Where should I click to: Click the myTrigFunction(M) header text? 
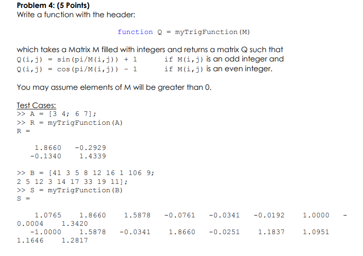pos(212,32)
